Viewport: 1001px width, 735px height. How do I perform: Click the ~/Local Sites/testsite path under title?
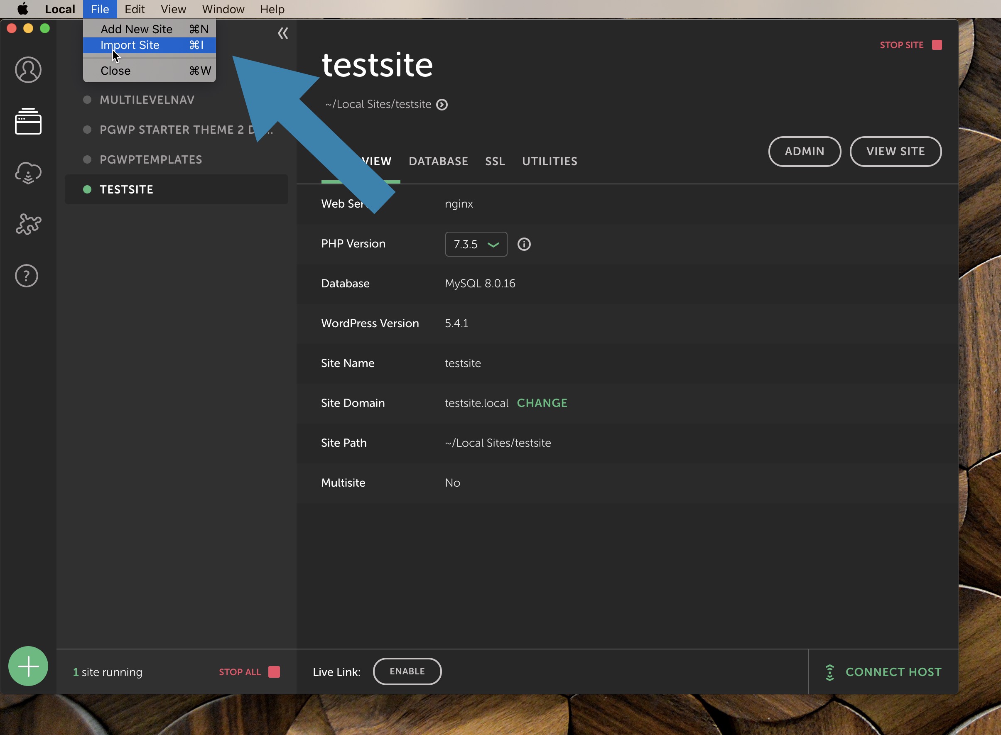pyautogui.click(x=378, y=104)
